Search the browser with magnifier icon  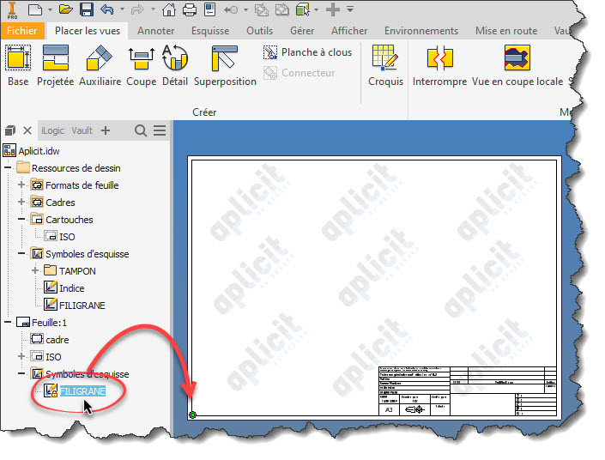pos(142,130)
